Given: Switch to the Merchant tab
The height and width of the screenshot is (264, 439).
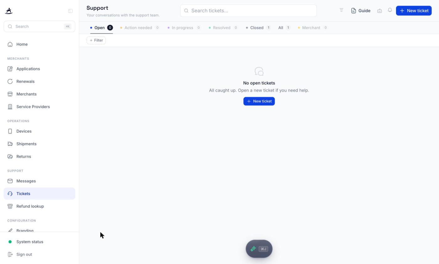Looking at the screenshot, I should (x=313, y=28).
